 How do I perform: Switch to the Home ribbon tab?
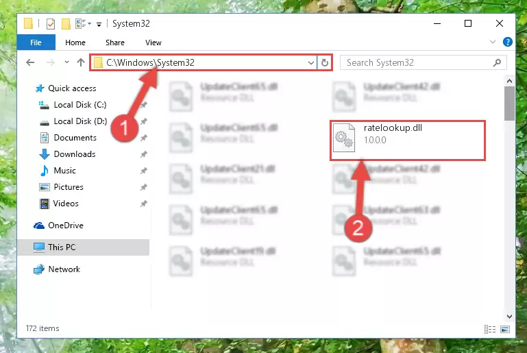(x=75, y=42)
